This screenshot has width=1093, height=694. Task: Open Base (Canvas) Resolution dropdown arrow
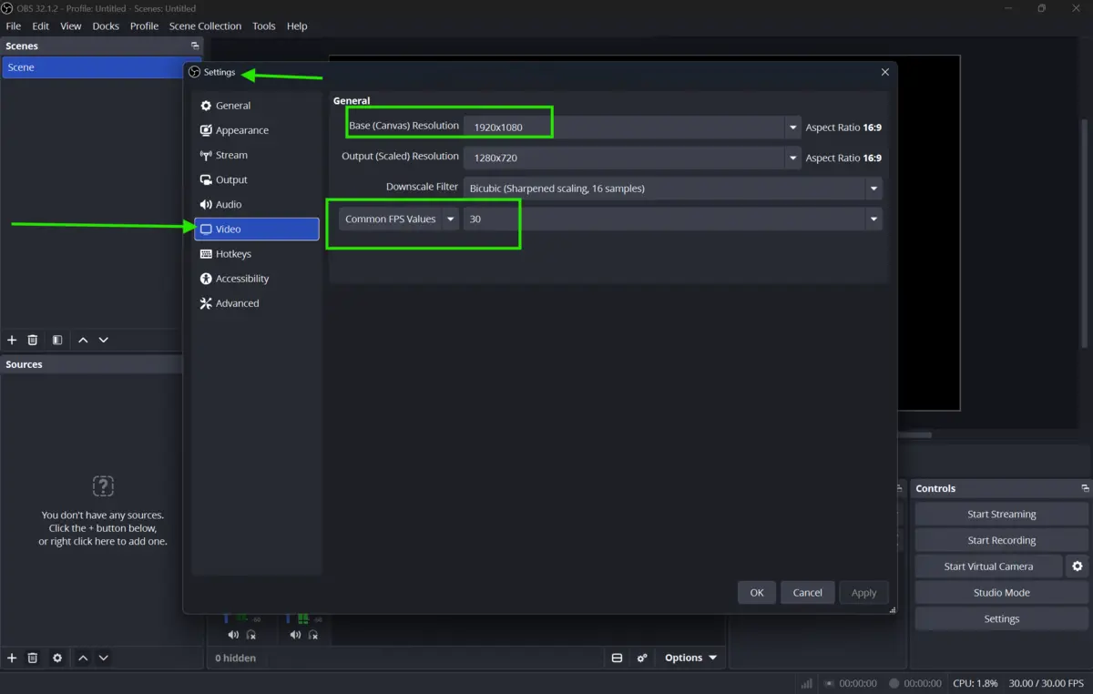(793, 128)
